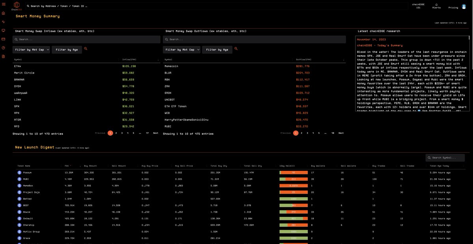
Task: Click the Grace token Ethereum icon
Action: [19, 238]
